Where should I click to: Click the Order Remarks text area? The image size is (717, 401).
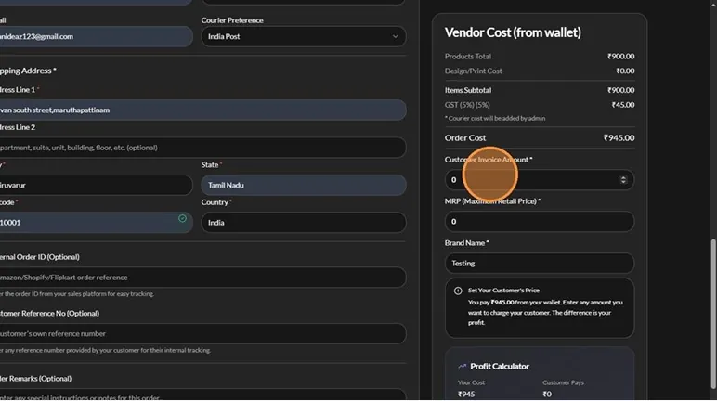tap(202, 395)
